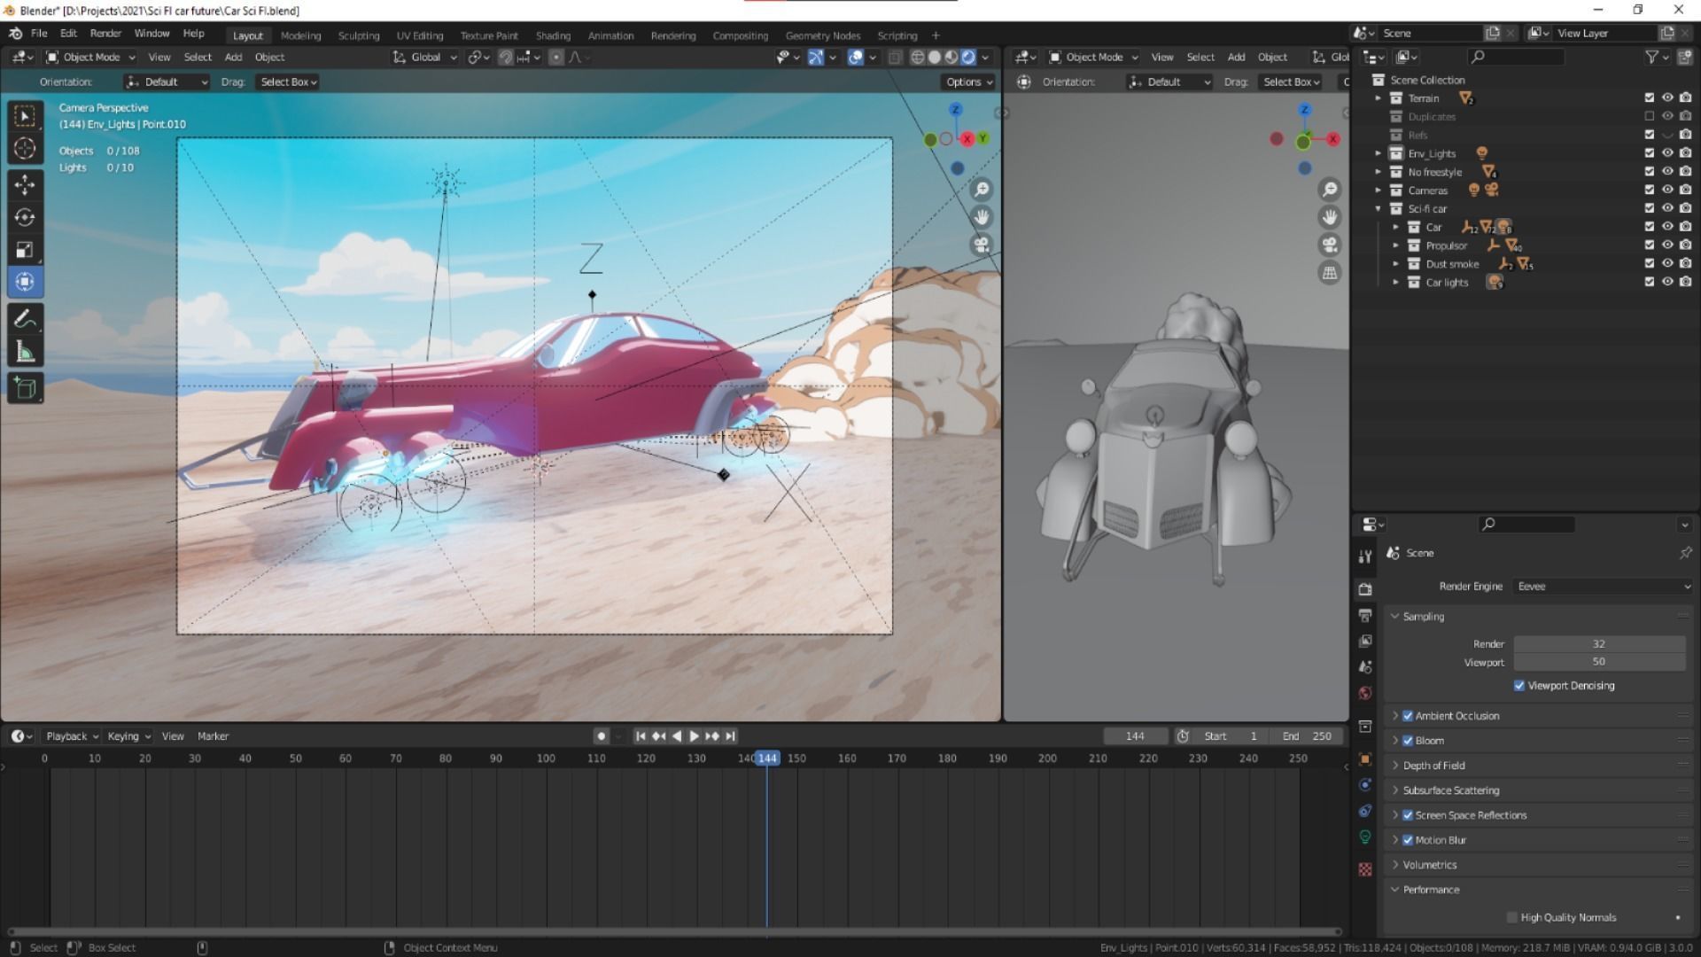Image resolution: width=1701 pixels, height=957 pixels.
Task: Select the Annotate tool
Action: point(25,319)
